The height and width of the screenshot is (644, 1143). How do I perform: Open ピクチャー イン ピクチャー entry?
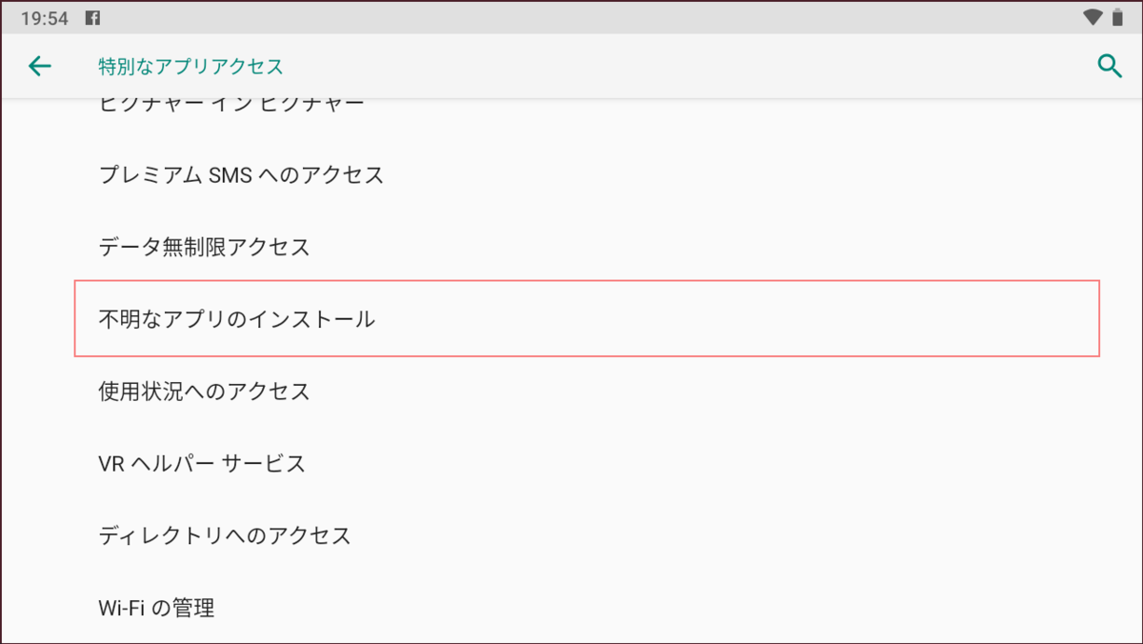tap(231, 105)
